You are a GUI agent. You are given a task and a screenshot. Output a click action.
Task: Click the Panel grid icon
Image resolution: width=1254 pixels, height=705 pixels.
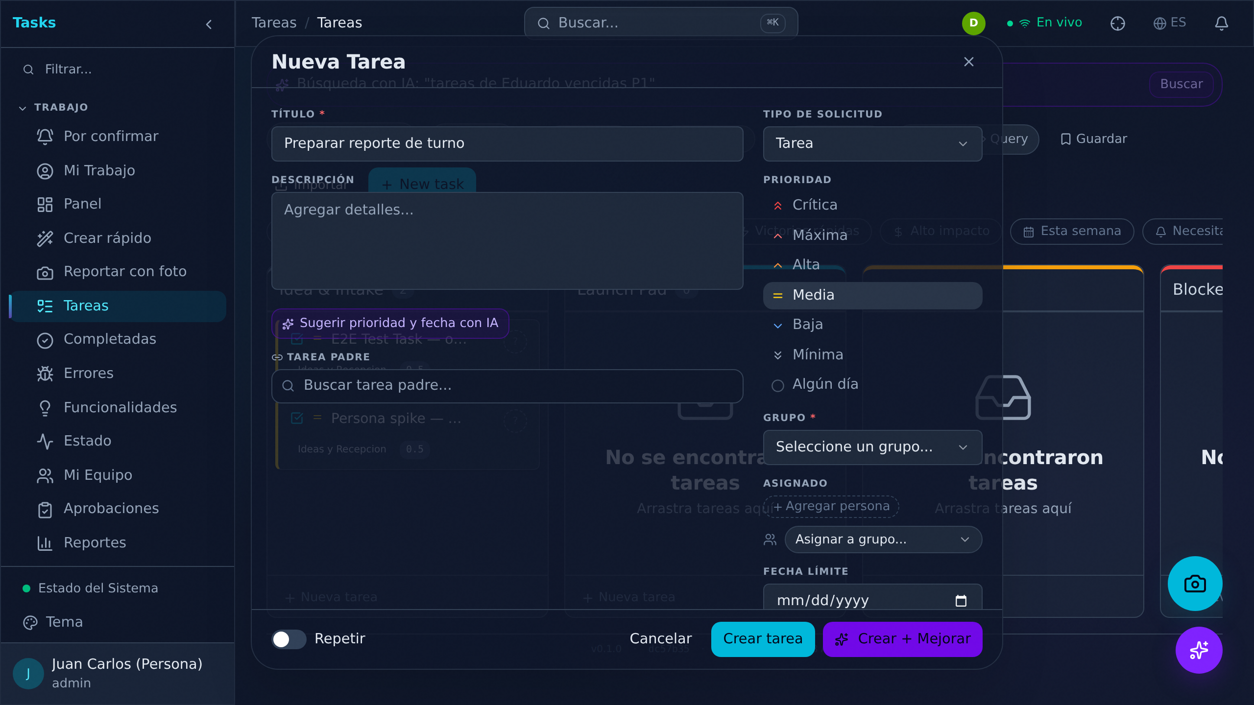45,204
